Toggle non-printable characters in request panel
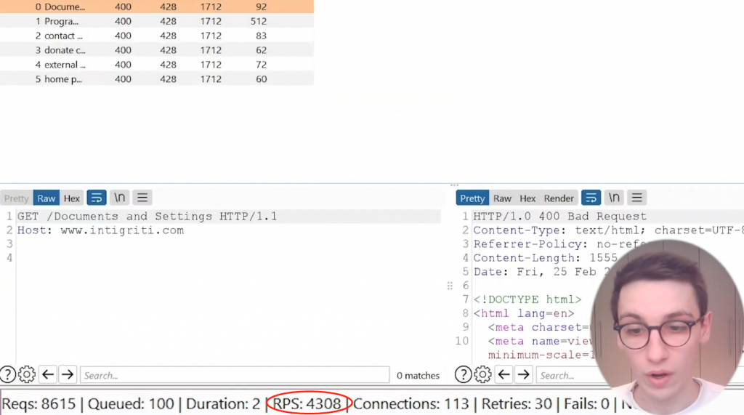 [x=120, y=198]
